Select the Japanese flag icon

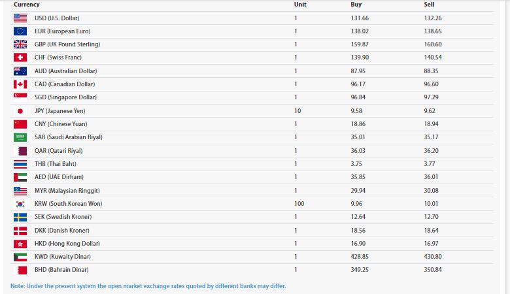20,111
